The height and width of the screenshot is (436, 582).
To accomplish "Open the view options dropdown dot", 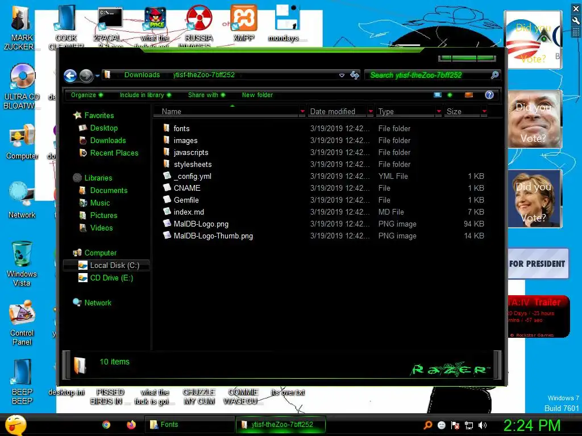I will 450,95.
